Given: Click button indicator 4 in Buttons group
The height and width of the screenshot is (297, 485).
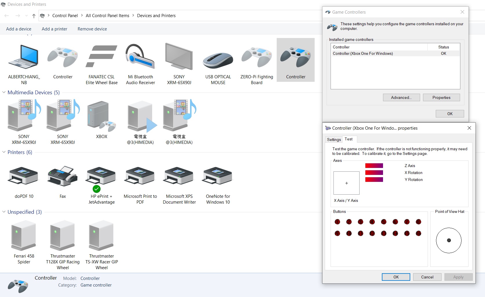Looking at the screenshot, I should (x=372, y=222).
